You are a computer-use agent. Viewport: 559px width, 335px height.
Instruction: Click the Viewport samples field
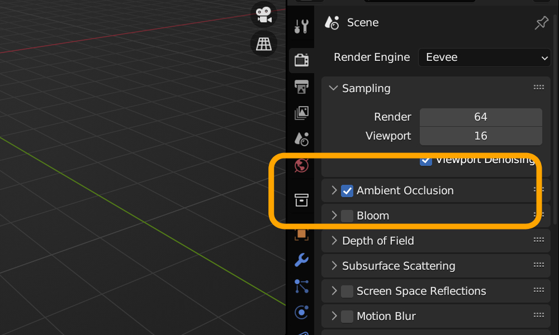[481, 136]
